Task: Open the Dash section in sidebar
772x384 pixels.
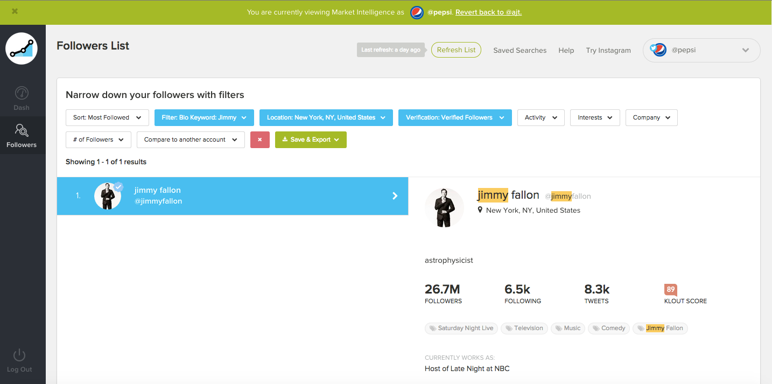Action: [x=22, y=99]
